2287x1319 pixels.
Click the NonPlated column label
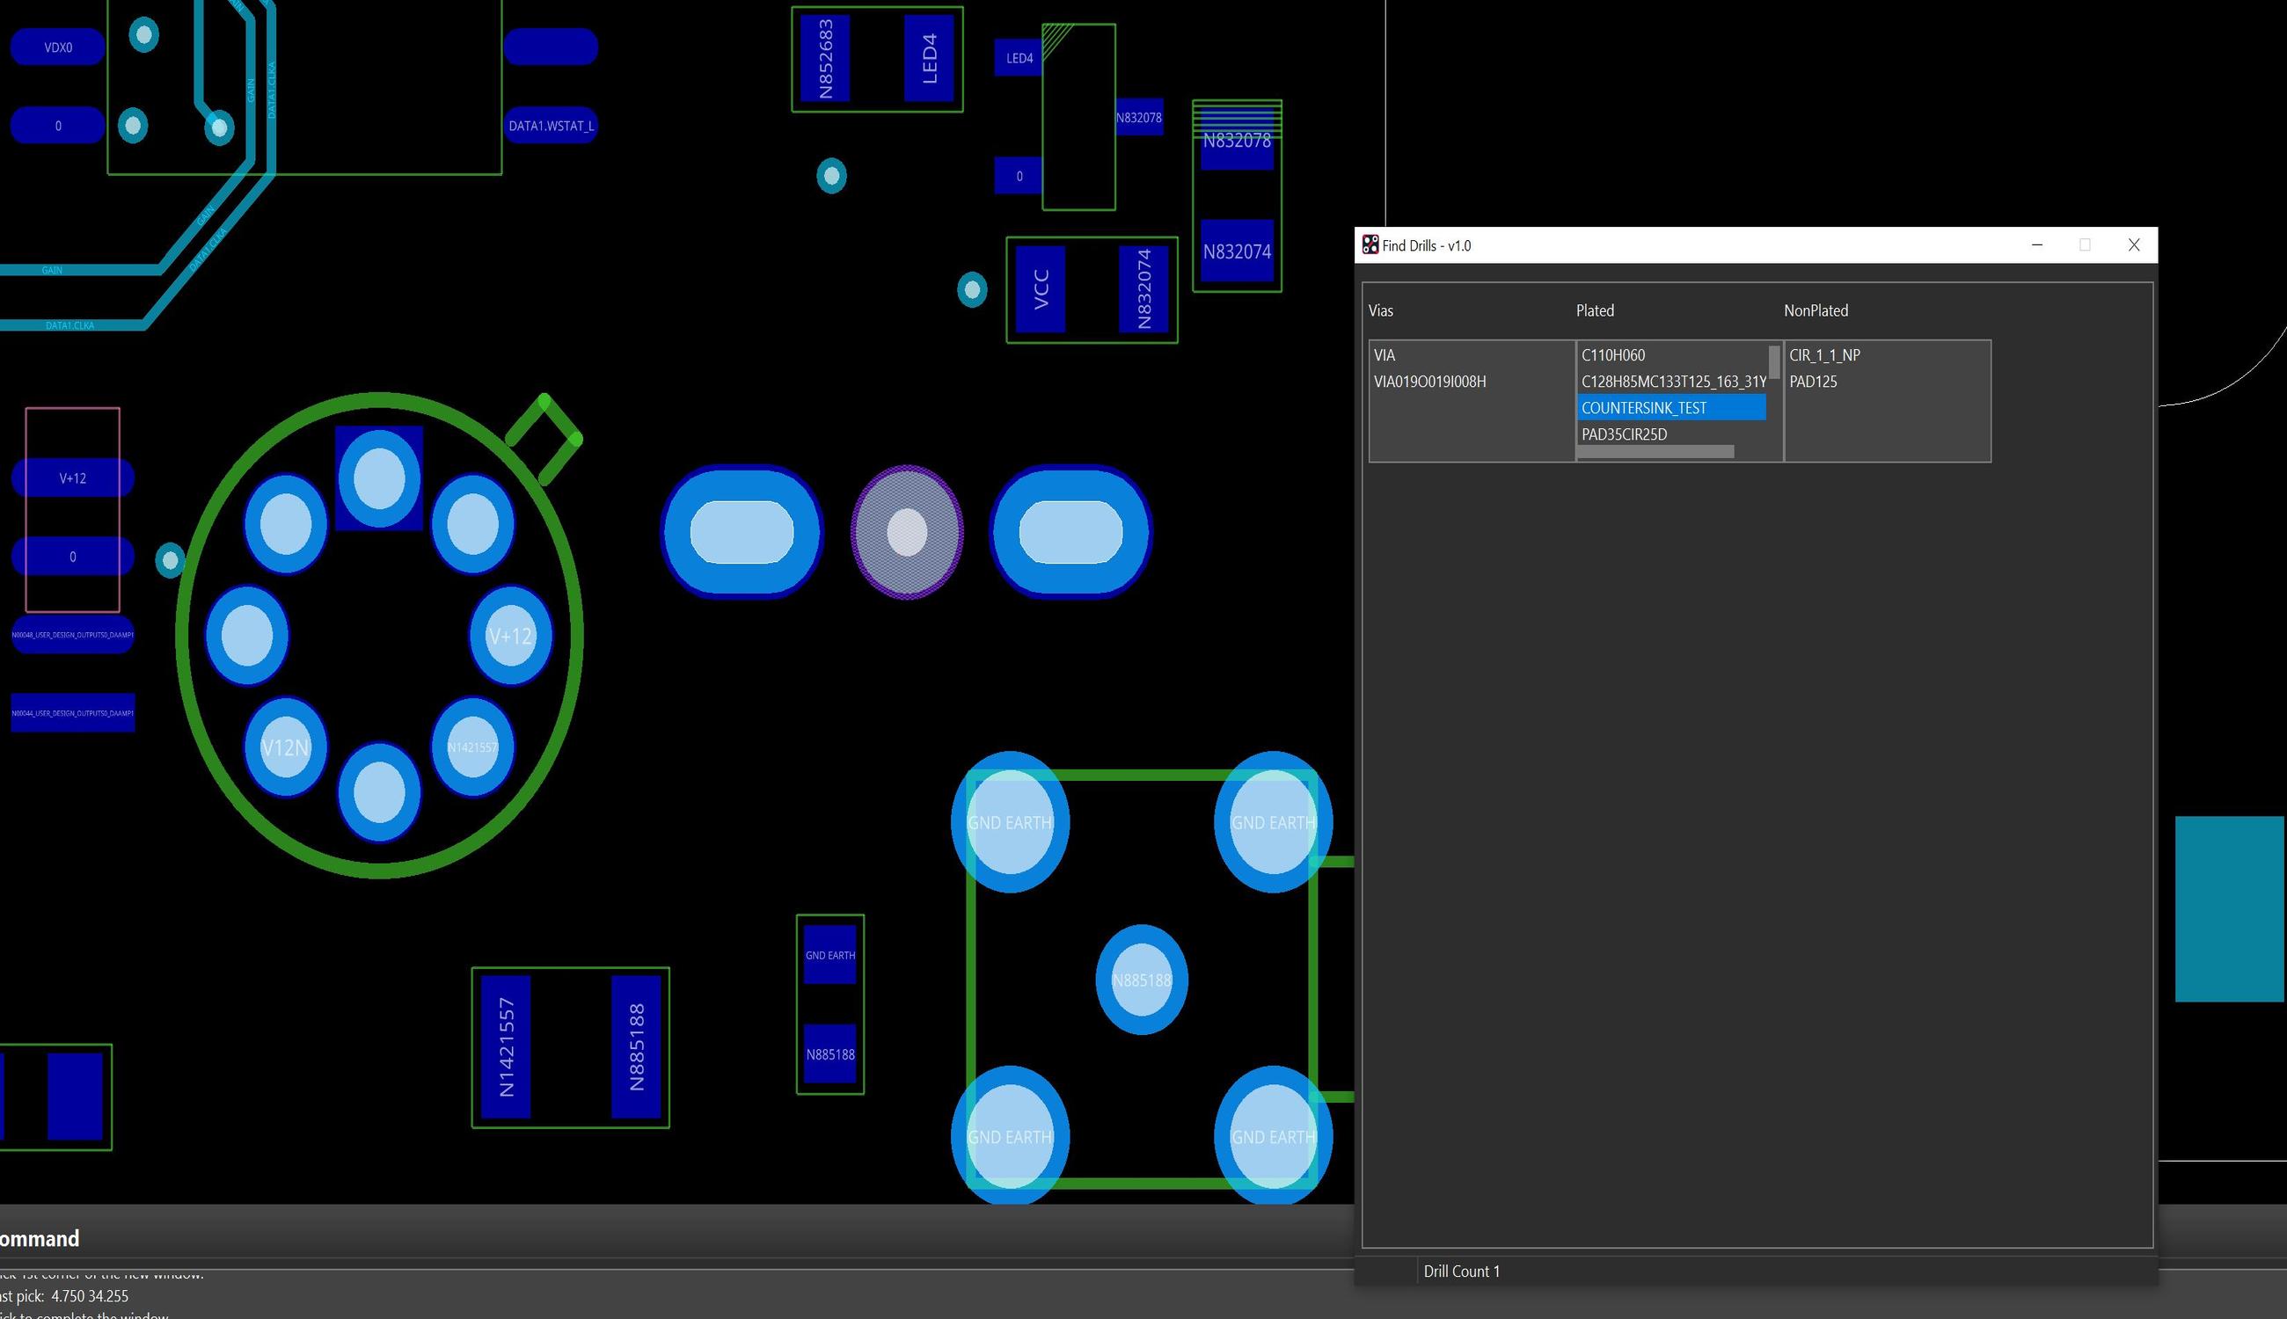click(x=1816, y=310)
